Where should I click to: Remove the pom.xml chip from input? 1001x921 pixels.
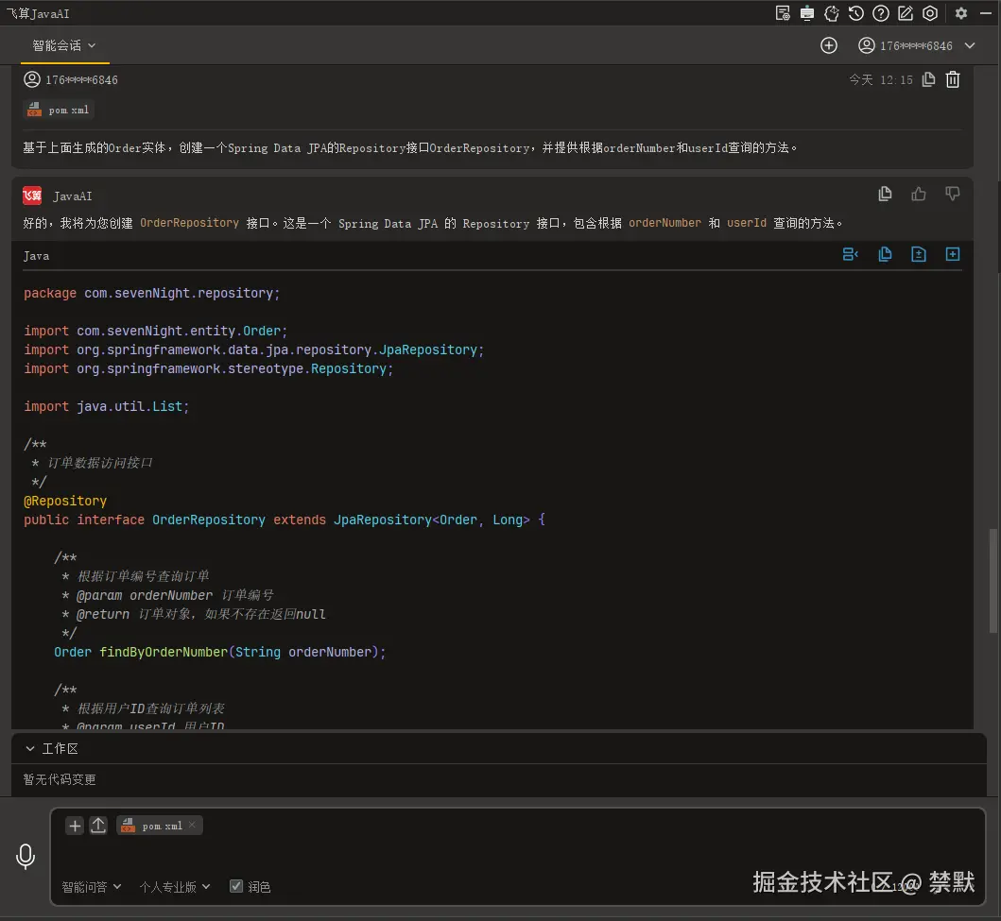[192, 825]
